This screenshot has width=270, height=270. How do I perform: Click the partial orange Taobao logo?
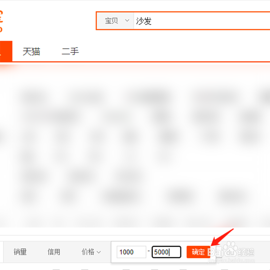[x=1, y=21]
